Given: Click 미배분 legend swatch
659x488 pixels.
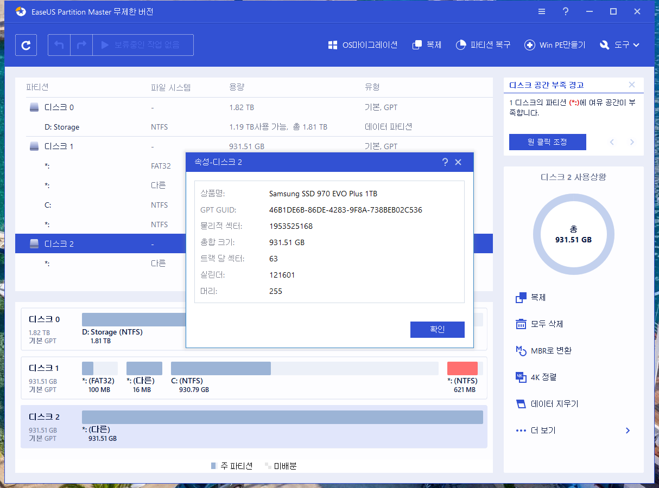Looking at the screenshot, I should click(x=268, y=466).
